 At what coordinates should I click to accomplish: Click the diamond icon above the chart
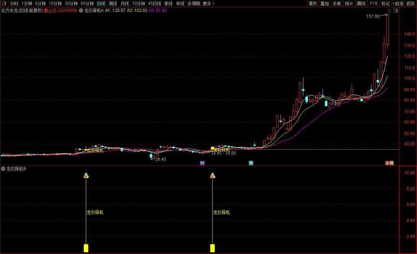[x=389, y=10]
